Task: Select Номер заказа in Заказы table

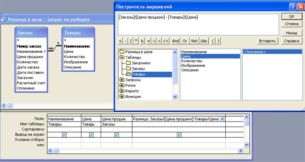Action: point(29,46)
